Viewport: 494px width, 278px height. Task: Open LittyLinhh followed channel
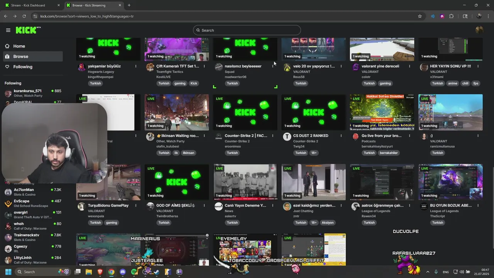33,260
